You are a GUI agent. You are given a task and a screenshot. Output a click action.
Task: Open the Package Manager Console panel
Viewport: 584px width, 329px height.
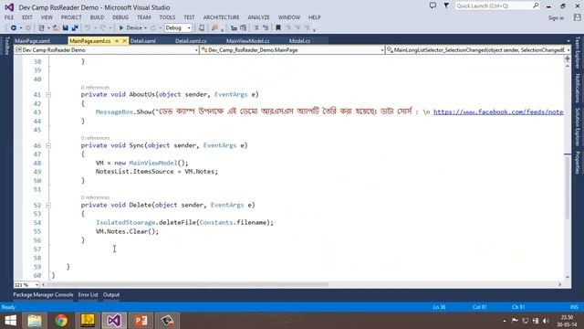pyautogui.click(x=43, y=294)
